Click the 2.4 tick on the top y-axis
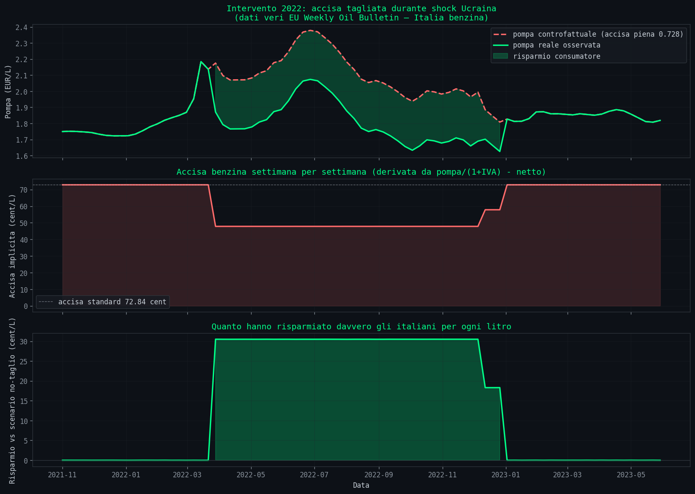695x494 pixels. coord(22,28)
